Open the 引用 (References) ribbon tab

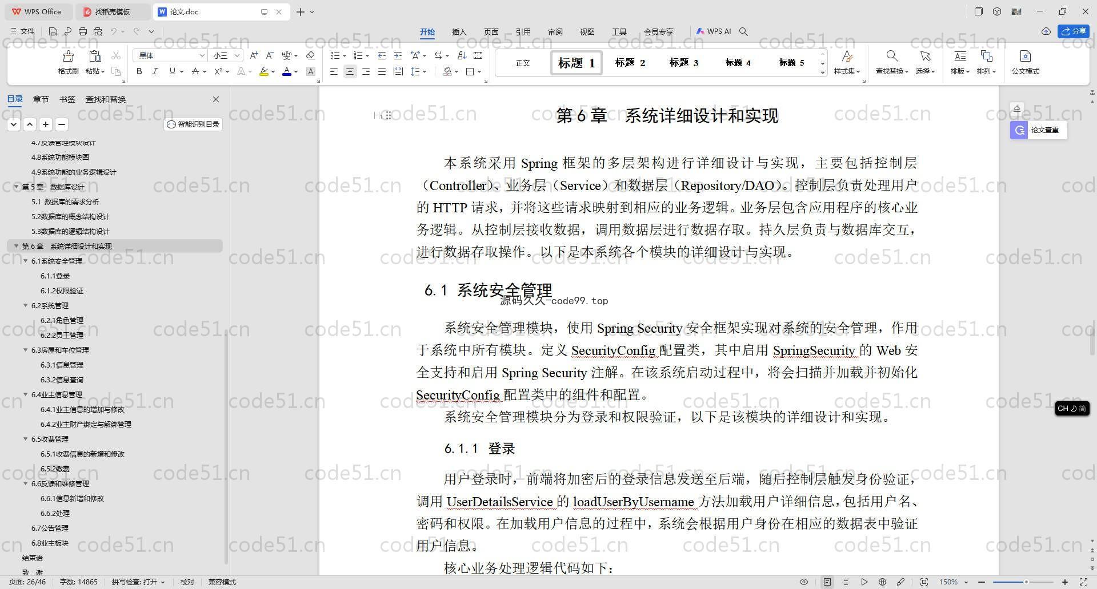point(523,32)
